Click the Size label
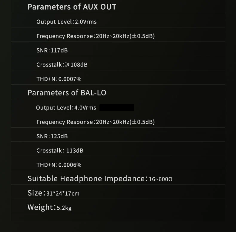The height and width of the screenshot is (232, 236). pyautogui.click(x=36, y=193)
